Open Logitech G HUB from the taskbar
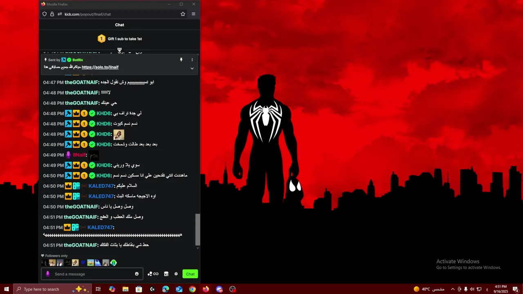Viewport: 523px width, 294px height. [x=152, y=289]
